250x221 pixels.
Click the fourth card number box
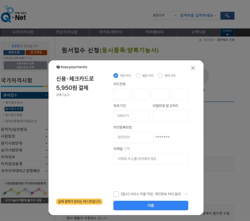click(180, 94)
